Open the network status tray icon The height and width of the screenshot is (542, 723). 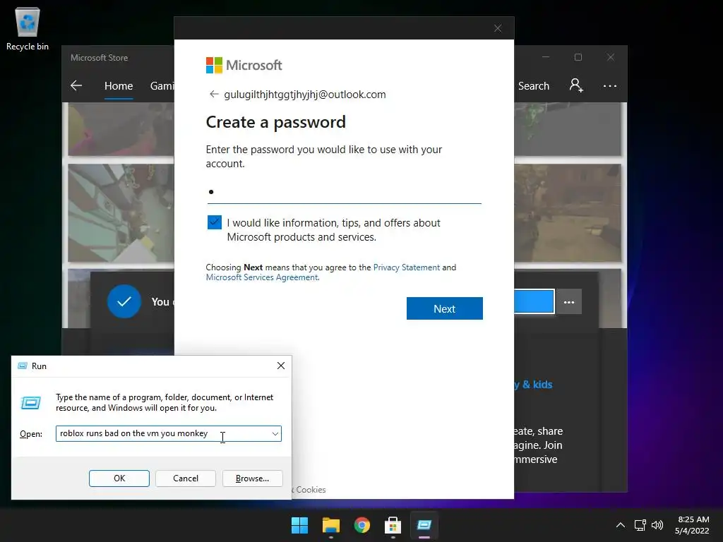pos(640,525)
